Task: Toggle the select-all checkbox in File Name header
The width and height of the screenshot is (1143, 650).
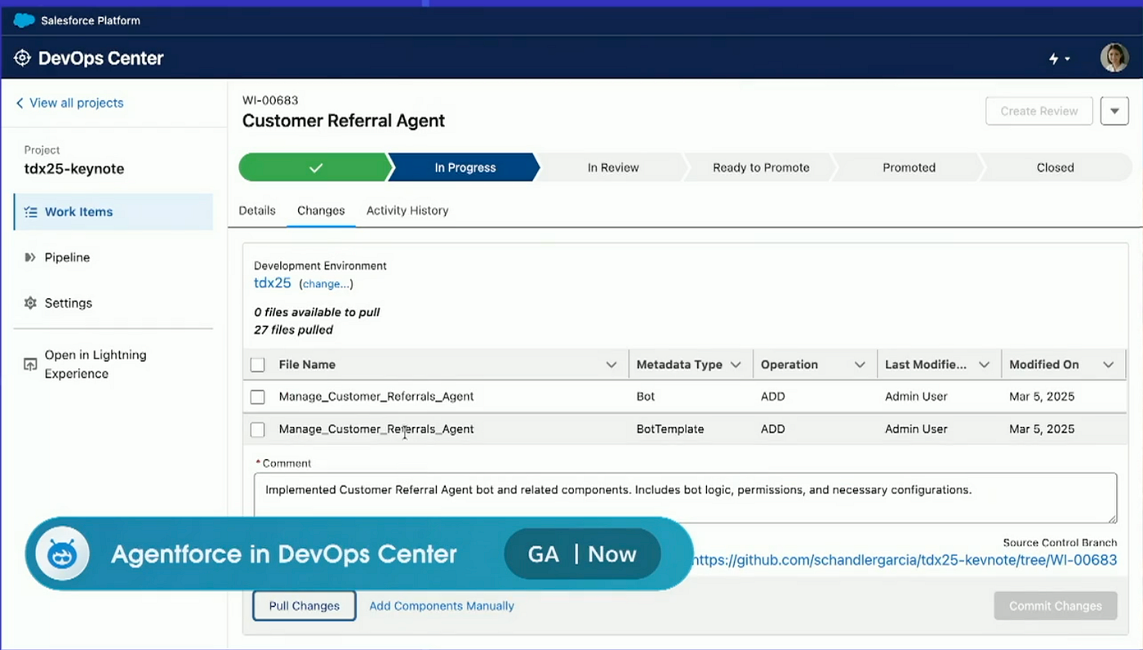Action: pyautogui.click(x=257, y=365)
